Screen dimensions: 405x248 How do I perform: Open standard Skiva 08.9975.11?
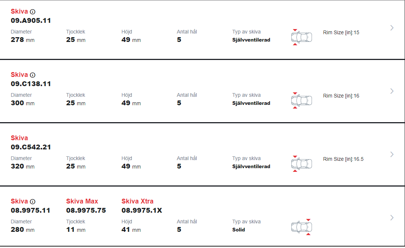point(31,206)
